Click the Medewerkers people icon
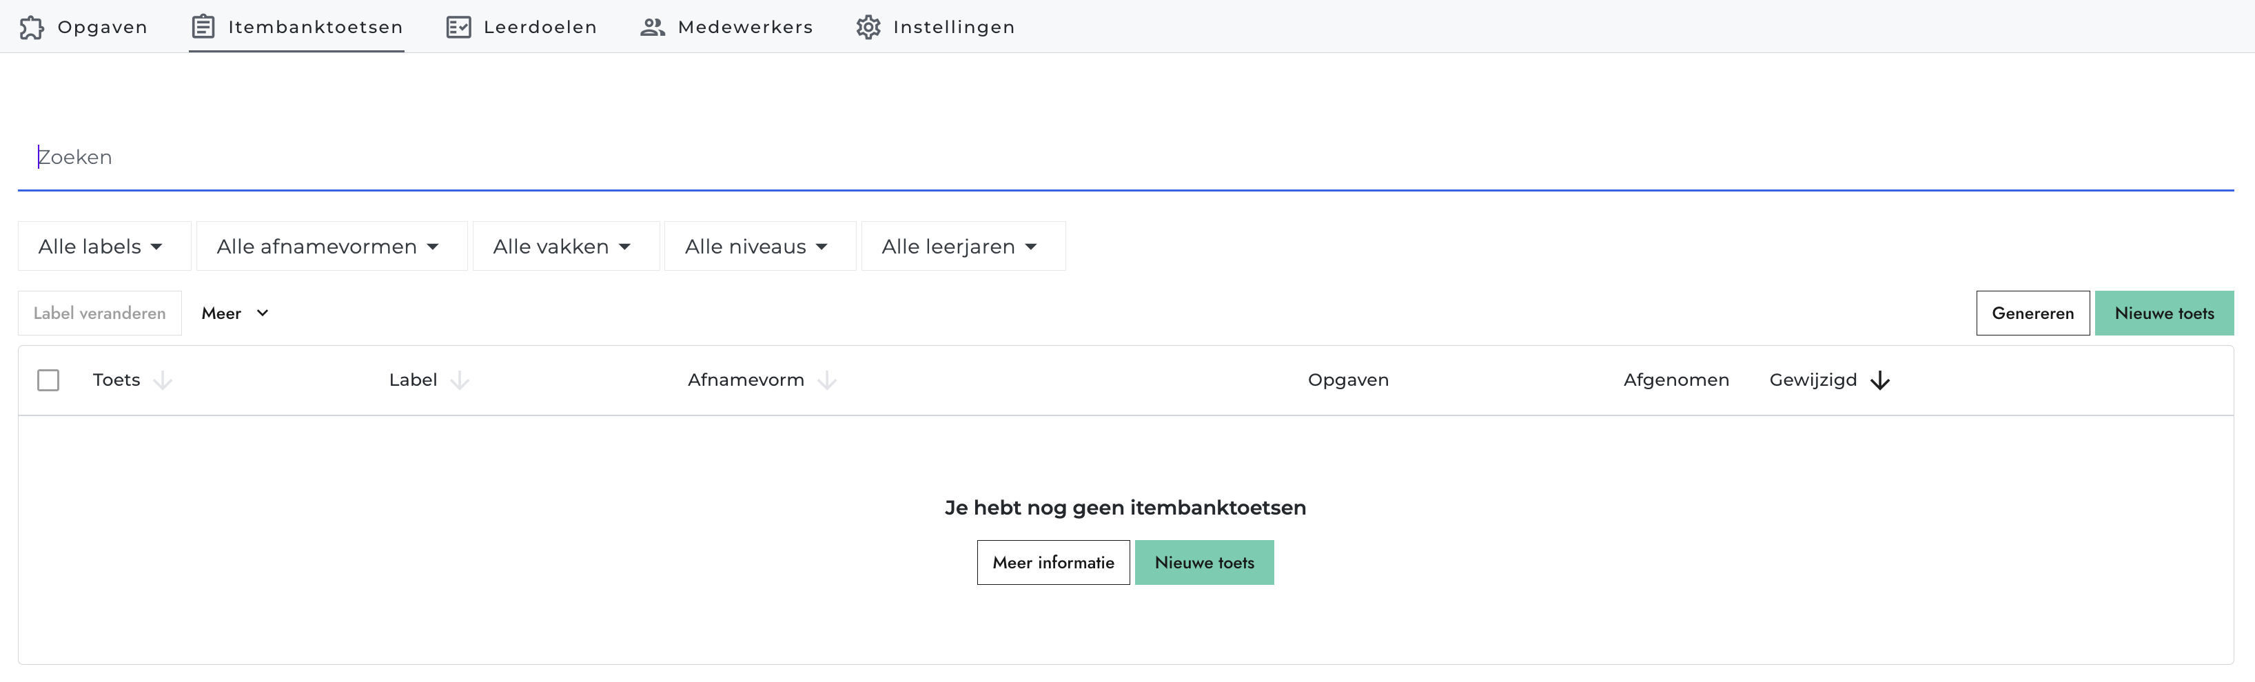 pos(652,27)
